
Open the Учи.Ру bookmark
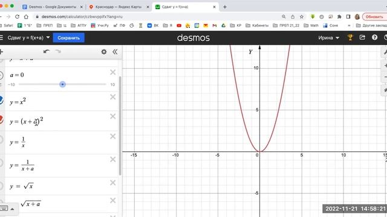100,25
